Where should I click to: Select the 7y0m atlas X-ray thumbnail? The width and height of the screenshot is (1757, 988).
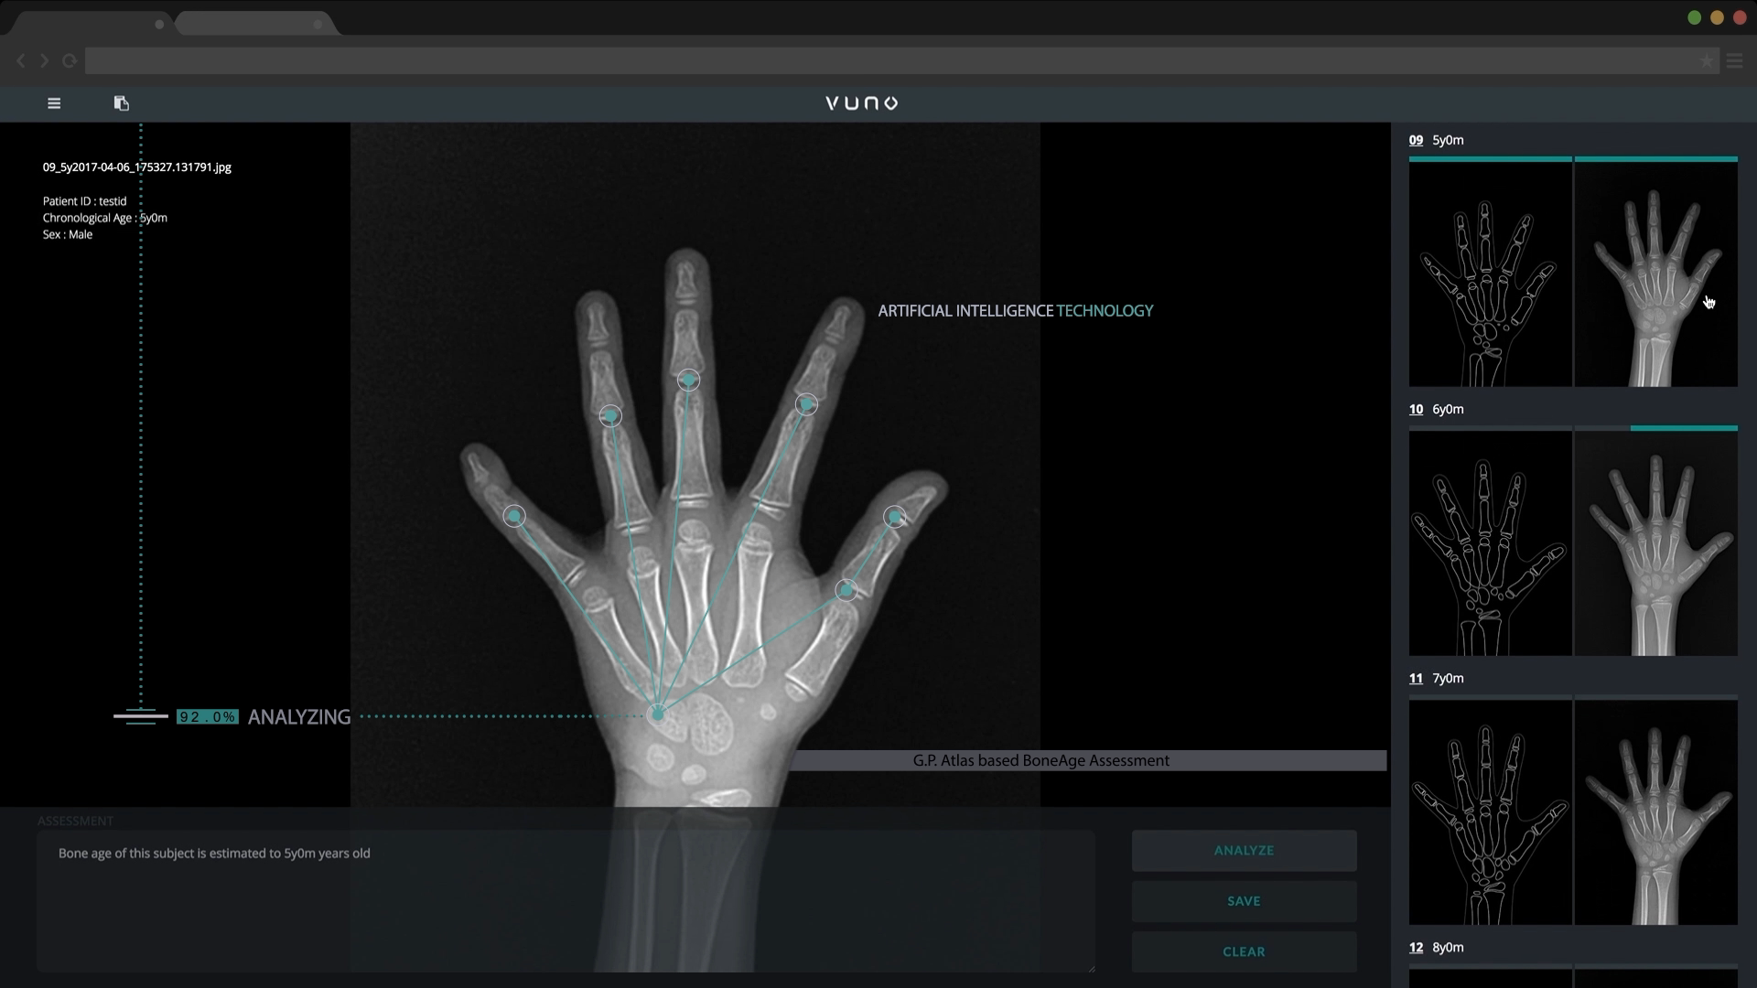pos(1655,812)
